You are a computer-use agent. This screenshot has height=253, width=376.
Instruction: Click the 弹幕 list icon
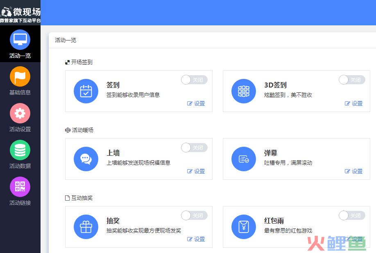coord(244,159)
